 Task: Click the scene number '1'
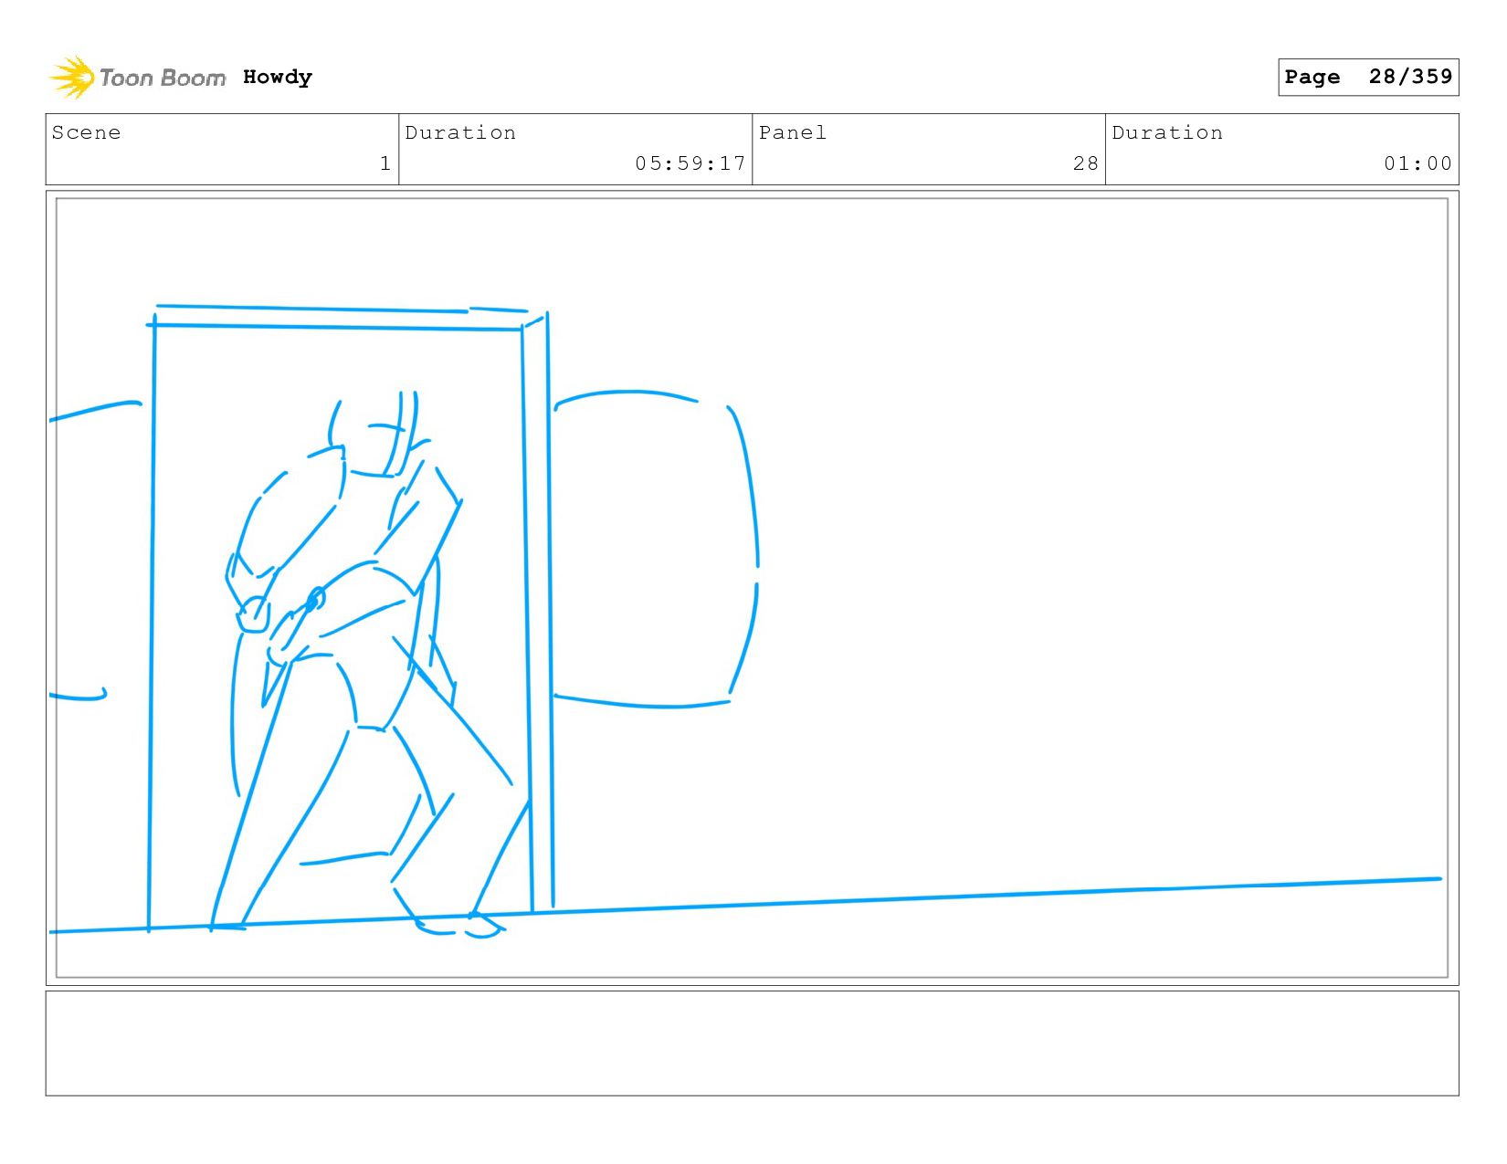pyautogui.click(x=385, y=163)
